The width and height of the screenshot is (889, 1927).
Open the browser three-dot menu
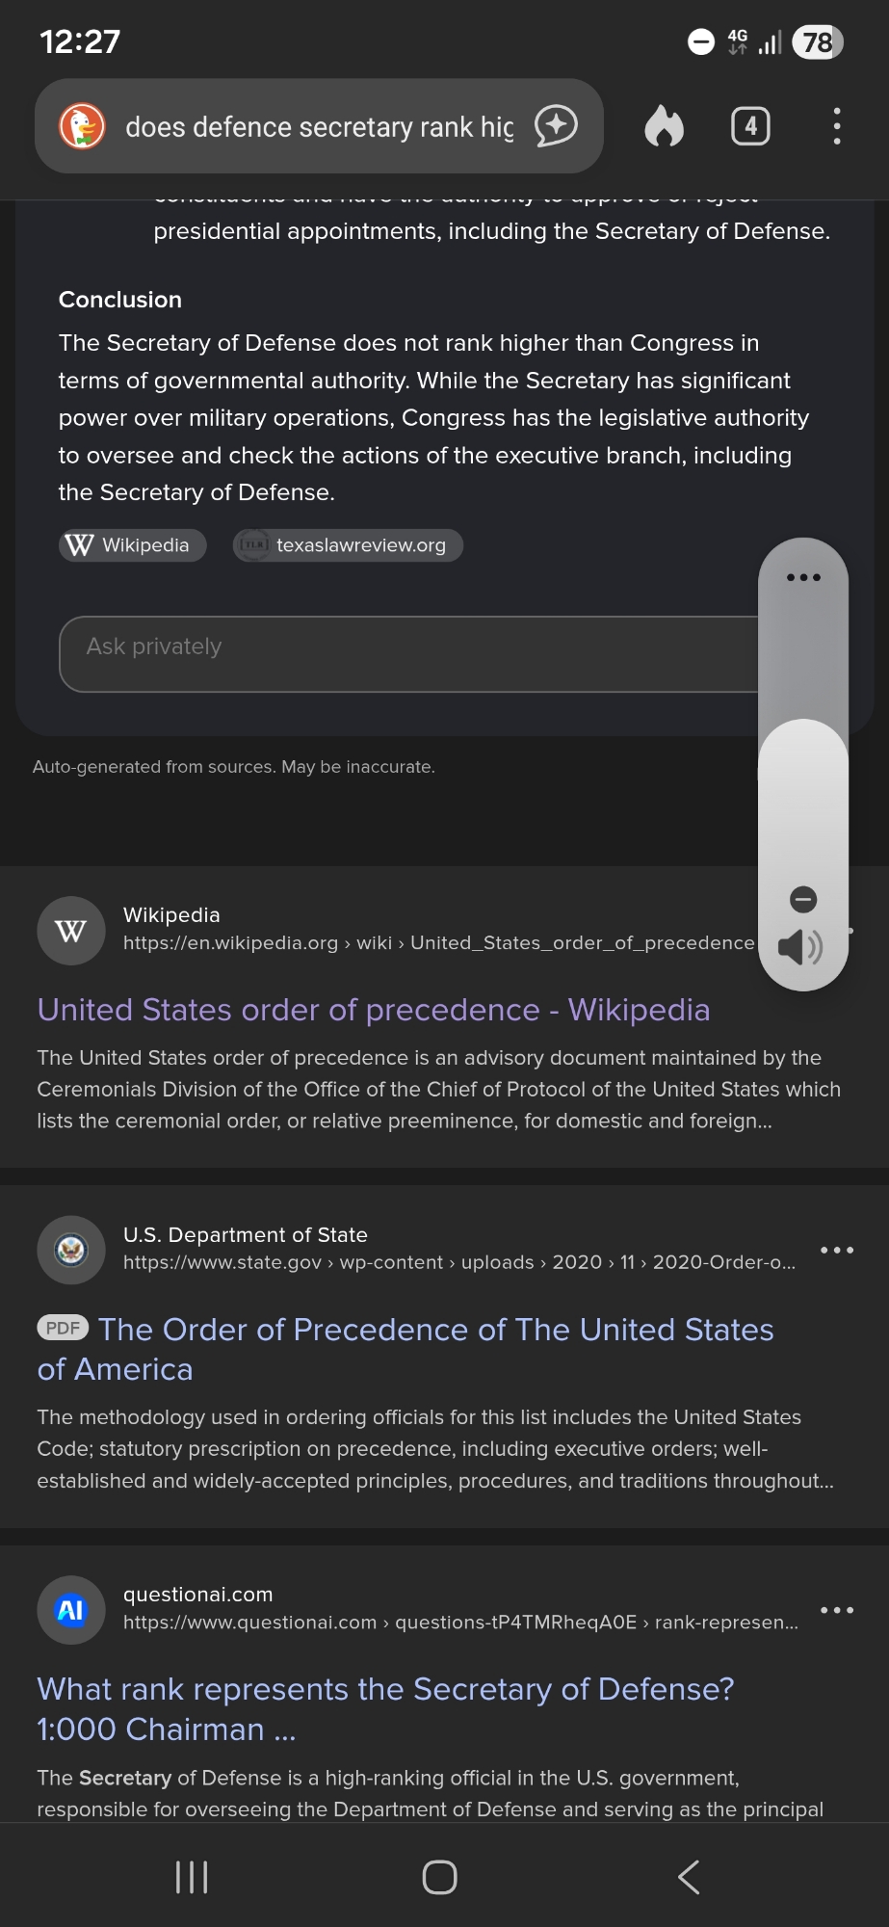coord(836,126)
